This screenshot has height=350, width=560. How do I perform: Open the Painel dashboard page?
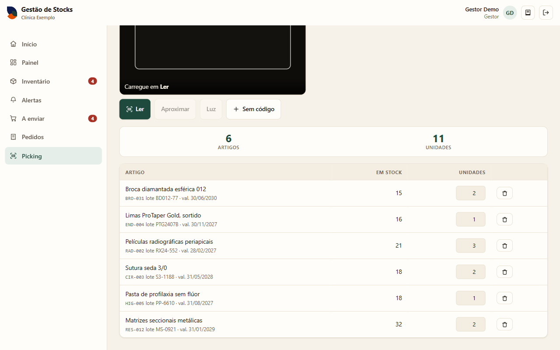coord(53,63)
